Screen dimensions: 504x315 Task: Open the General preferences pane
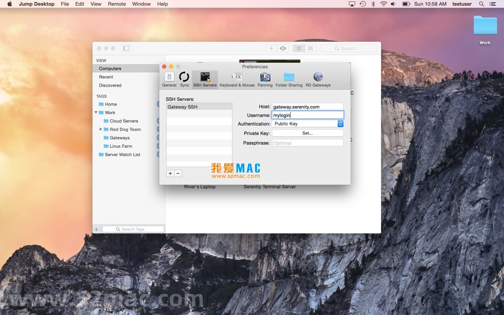pyautogui.click(x=169, y=79)
